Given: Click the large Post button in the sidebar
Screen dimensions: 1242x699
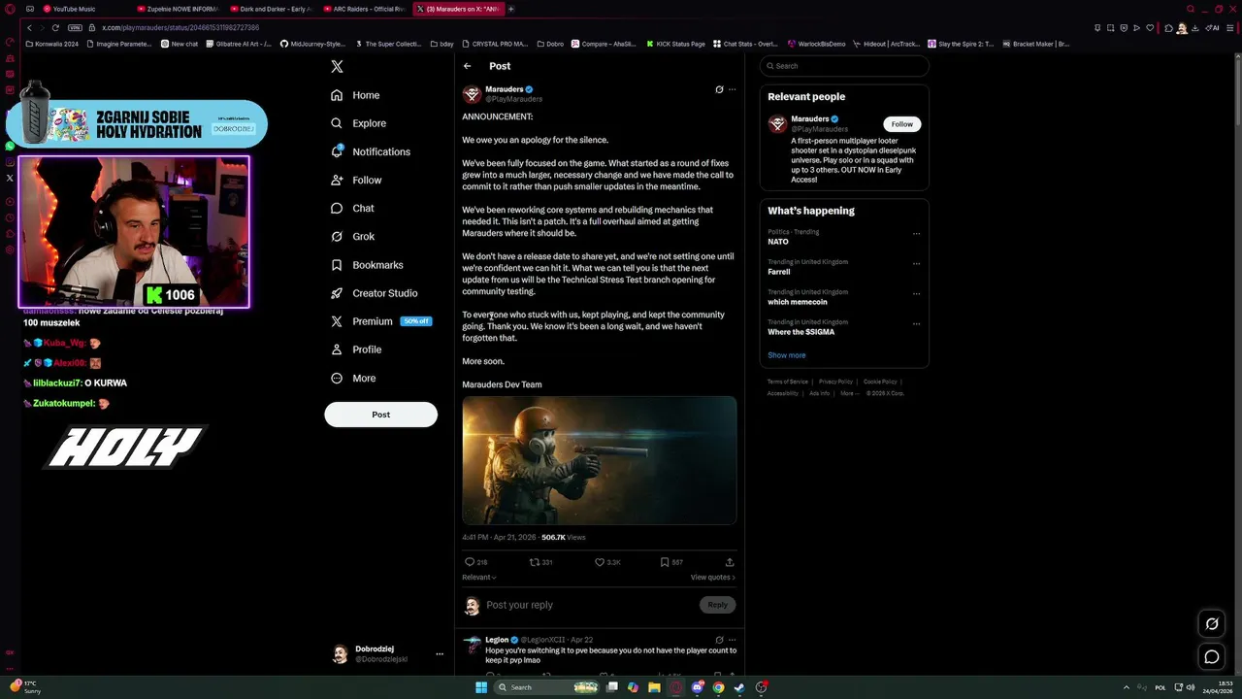Looking at the screenshot, I should point(380,415).
